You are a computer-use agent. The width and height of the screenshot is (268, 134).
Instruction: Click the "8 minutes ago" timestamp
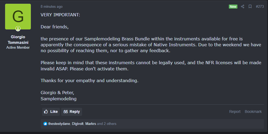[x=52, y=6]
